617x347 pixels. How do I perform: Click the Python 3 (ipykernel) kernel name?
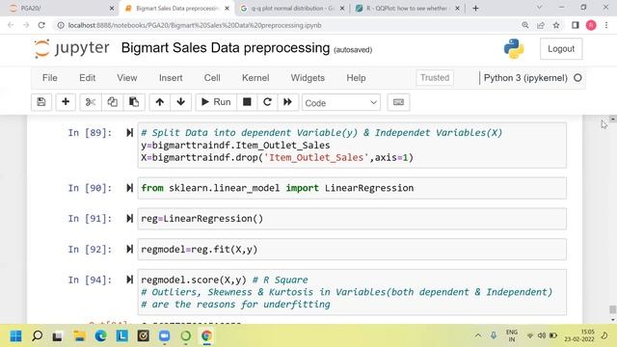coord(525,78)
